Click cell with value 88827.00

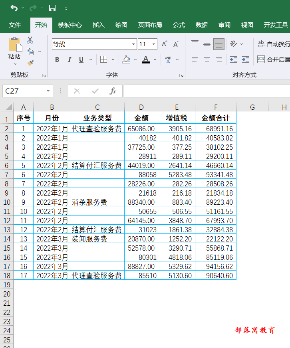pos(141,266)
